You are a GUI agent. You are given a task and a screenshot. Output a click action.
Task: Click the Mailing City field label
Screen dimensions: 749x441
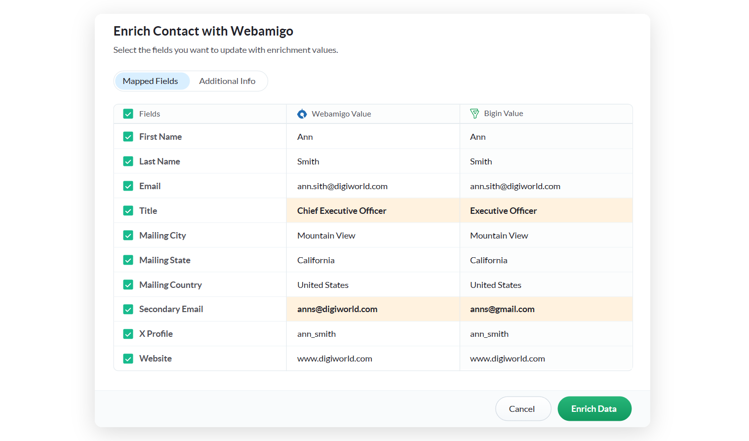163,236
